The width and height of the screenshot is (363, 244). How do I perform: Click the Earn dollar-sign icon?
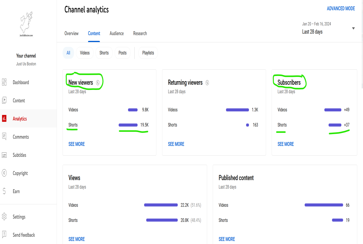tap(4, 191)
